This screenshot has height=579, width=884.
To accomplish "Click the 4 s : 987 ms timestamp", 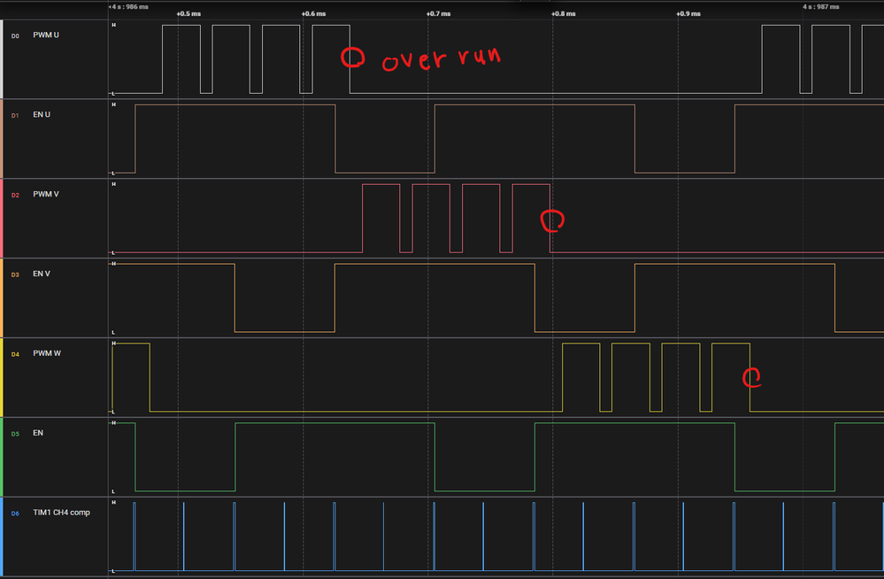I will point(821,7).
